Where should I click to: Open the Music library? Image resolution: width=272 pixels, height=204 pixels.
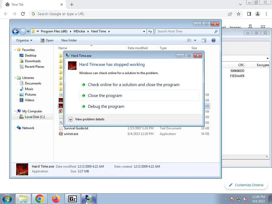pyautogui.click(x=29, y=89)
